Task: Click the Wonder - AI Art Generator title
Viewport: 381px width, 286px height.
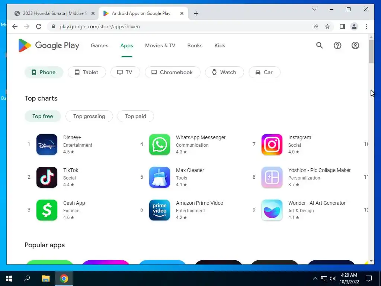Action: pos(317,203)
